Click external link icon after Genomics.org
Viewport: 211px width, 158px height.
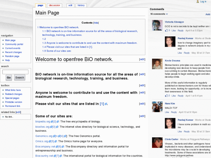(x=54, y=136)
